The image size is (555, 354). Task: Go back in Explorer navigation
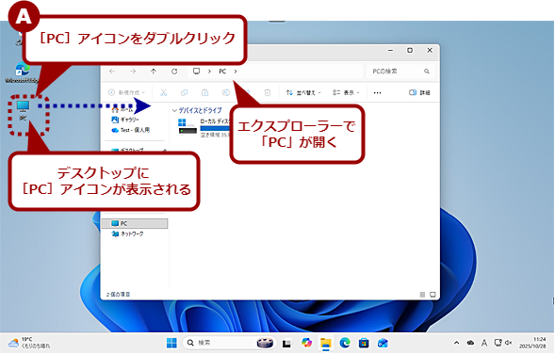112,72
